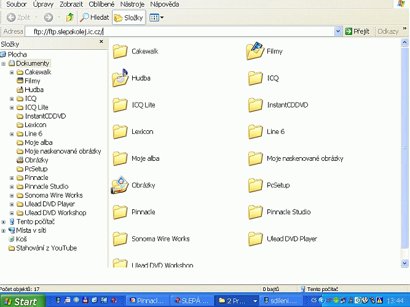
Task: Toggle the Složky folders pane button
Action: (x=128, y=18)
